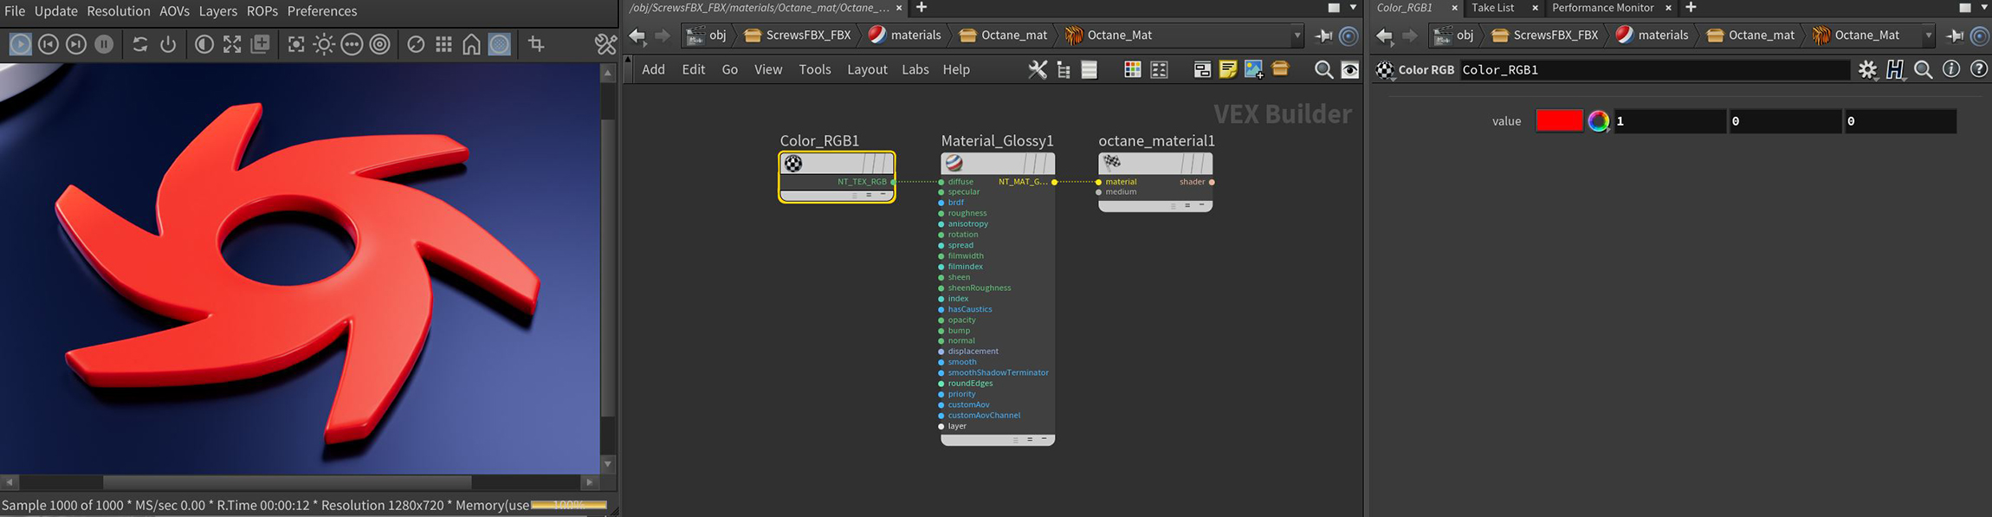Click the pause render icon
Viewport: 1992px width, 517px height.
(104, 44)
